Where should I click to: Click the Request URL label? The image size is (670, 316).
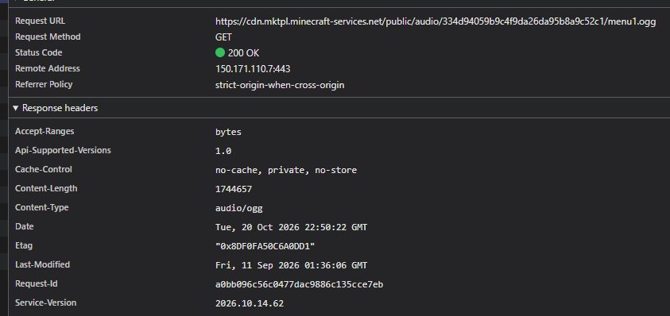[41, 21]
